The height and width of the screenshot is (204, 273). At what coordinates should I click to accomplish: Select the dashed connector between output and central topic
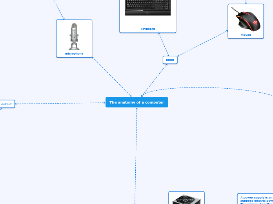59,104
